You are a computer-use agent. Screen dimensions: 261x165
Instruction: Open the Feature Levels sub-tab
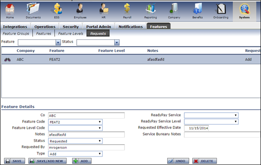[71, 33]
